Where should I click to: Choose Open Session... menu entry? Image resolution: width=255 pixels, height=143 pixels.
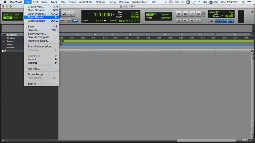point(42,10)
